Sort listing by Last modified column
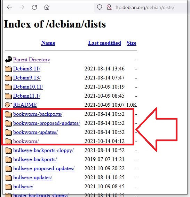 [x=104, y=43]
